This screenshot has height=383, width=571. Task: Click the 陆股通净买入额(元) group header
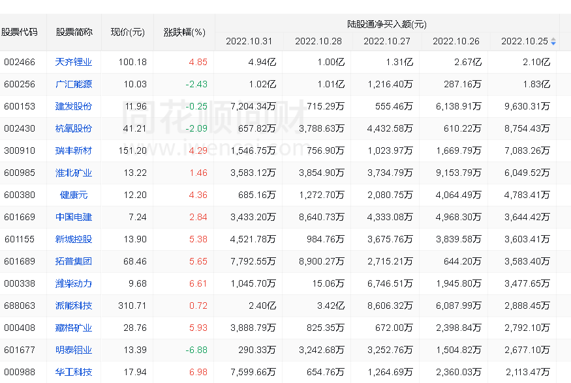387,24
